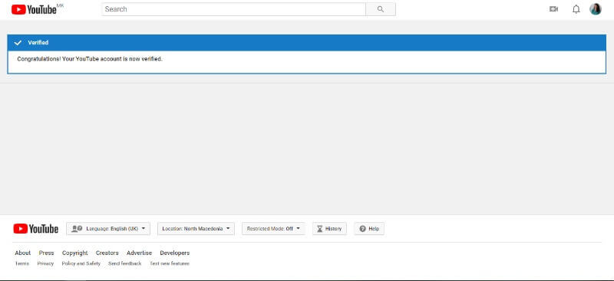Click the search magnifier button

tap(381, 9)
